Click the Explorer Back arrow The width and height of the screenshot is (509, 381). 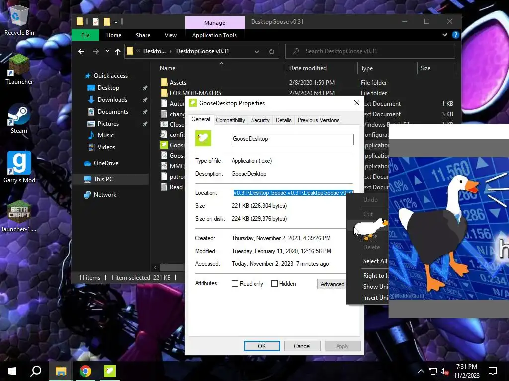coord(81,51)
